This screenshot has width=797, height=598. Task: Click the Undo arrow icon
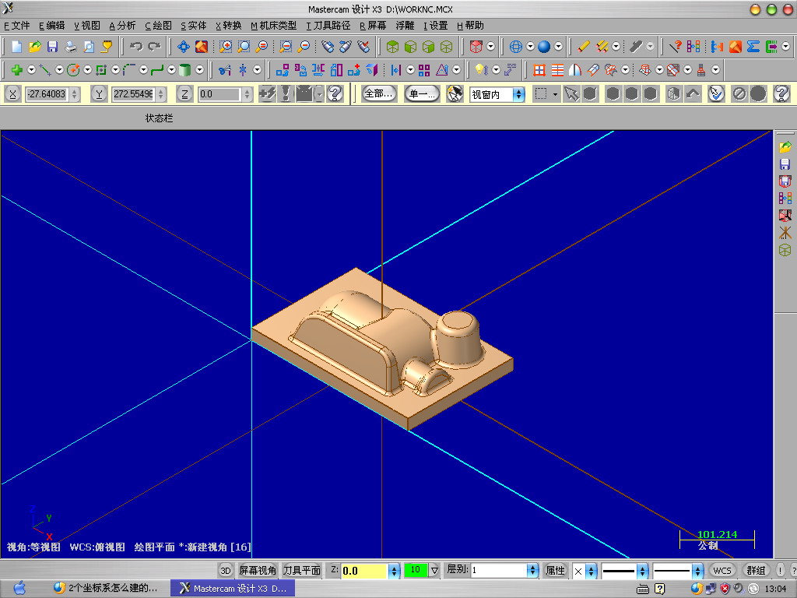pyautogui.click(x=135, y=47)
